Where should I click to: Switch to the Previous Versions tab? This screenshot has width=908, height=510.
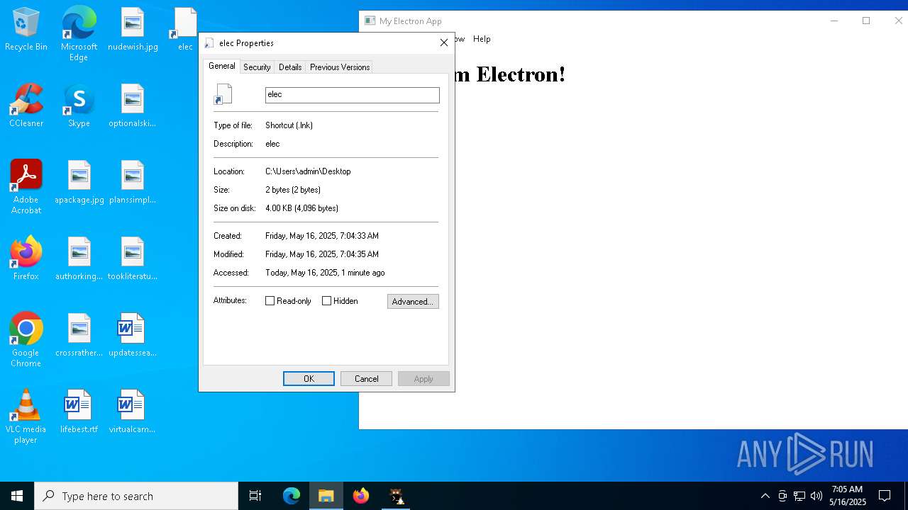[x=340, y=67]
